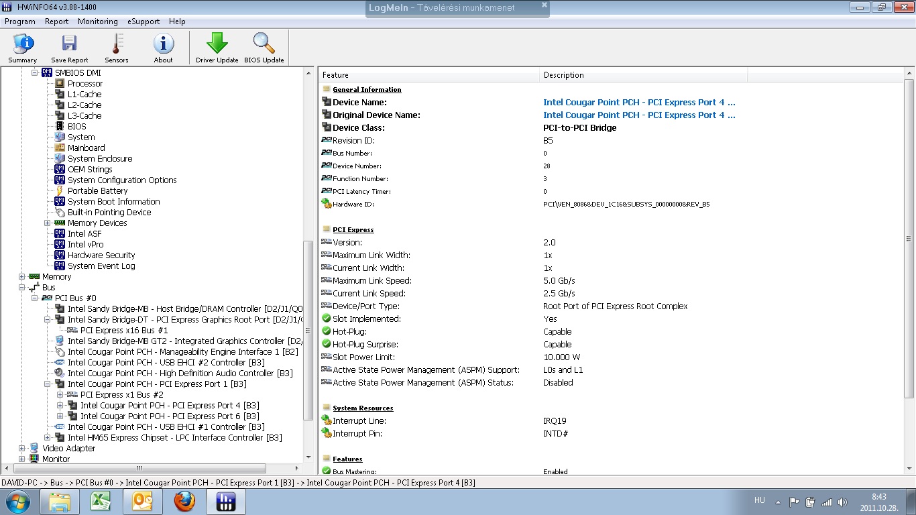Select the System tree entry
The width and height of the screenshot is (916, 515).
point(81,137)
